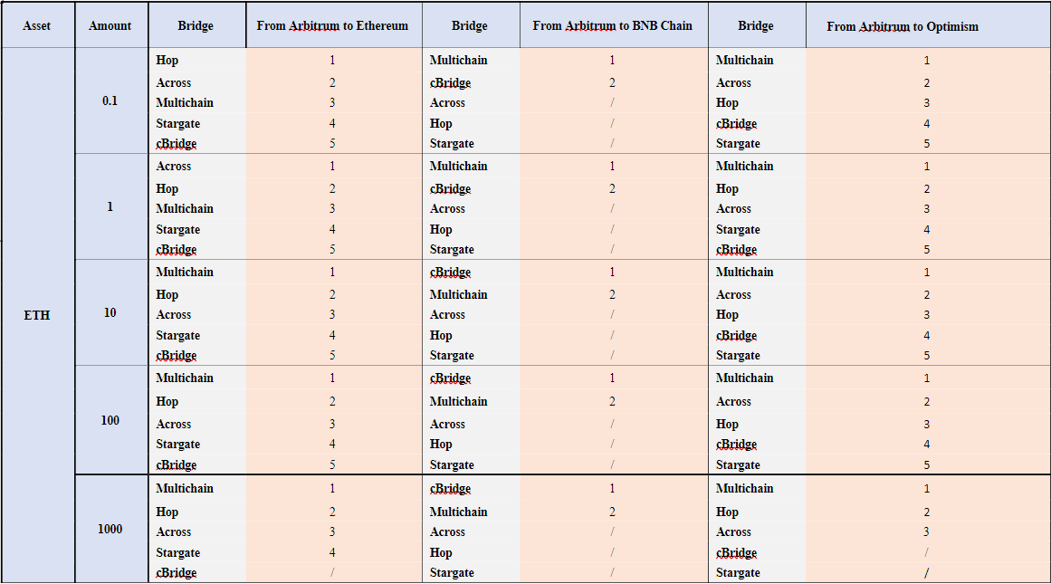Select the third Bridge column header
This screenshot has width=1051, height=584.
[x=757, y=25]
